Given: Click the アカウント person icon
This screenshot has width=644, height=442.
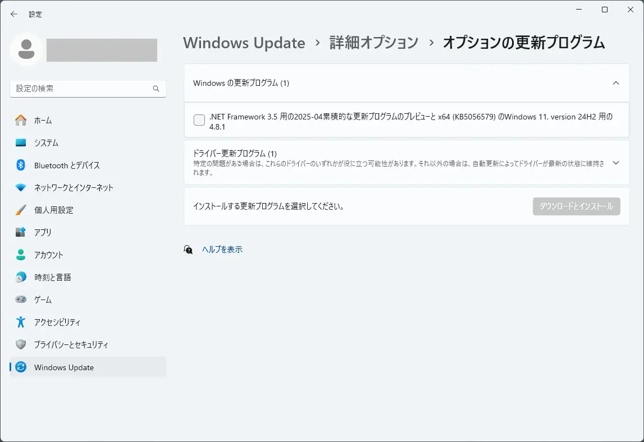Looking at the screenshot, I should 21,255.
